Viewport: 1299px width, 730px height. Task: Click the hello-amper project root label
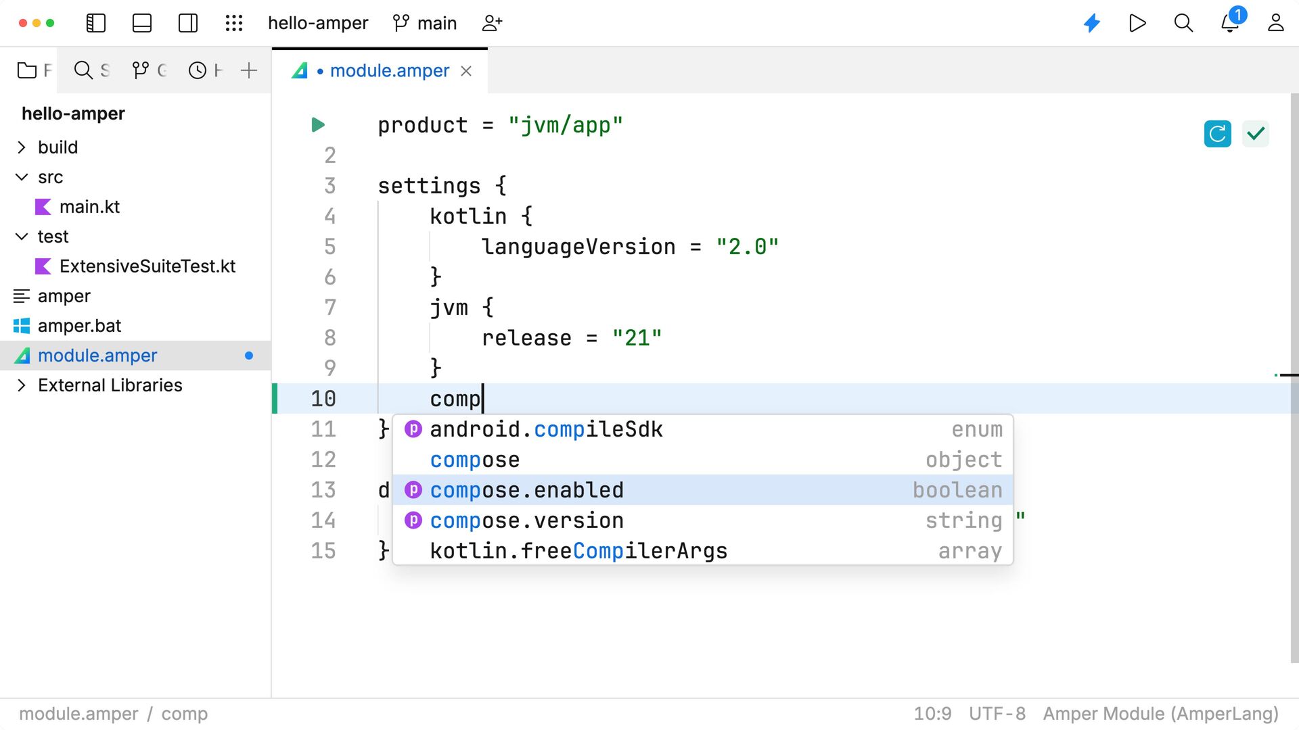pos(73,114)
